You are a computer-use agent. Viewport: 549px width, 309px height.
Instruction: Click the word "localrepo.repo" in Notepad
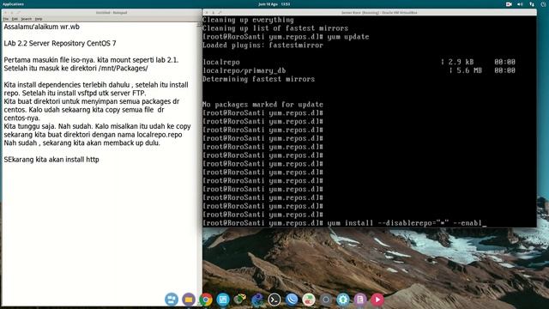[160, 135]
